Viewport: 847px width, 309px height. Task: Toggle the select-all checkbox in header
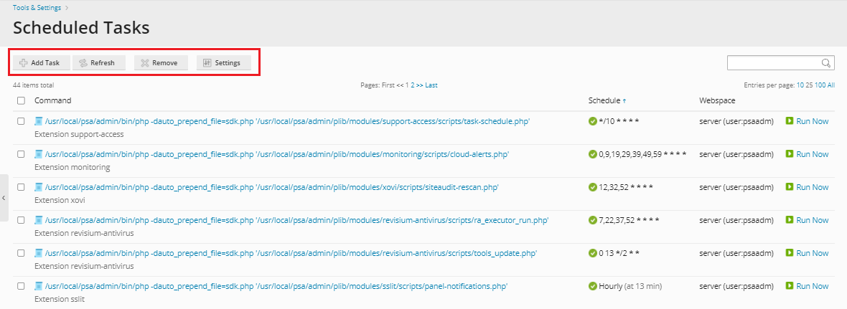[x=21, y=100]
